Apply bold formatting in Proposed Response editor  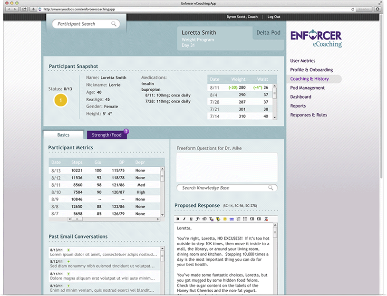178,219
